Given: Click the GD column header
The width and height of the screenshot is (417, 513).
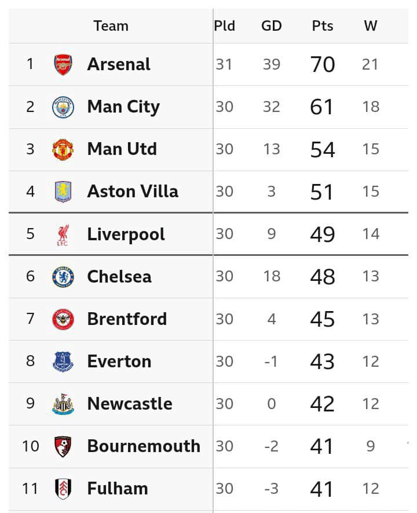Looking at the screenshot, I should point(271,26).
